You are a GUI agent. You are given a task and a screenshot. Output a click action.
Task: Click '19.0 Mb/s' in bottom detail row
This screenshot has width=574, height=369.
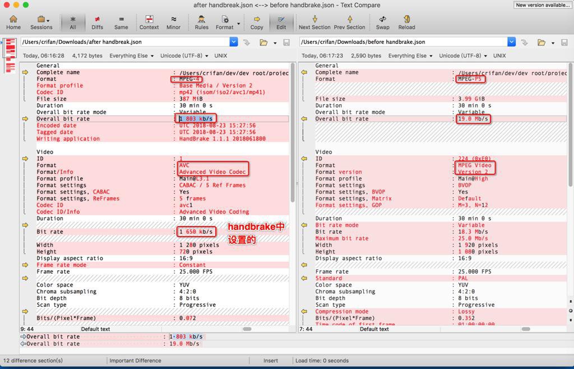184,344
